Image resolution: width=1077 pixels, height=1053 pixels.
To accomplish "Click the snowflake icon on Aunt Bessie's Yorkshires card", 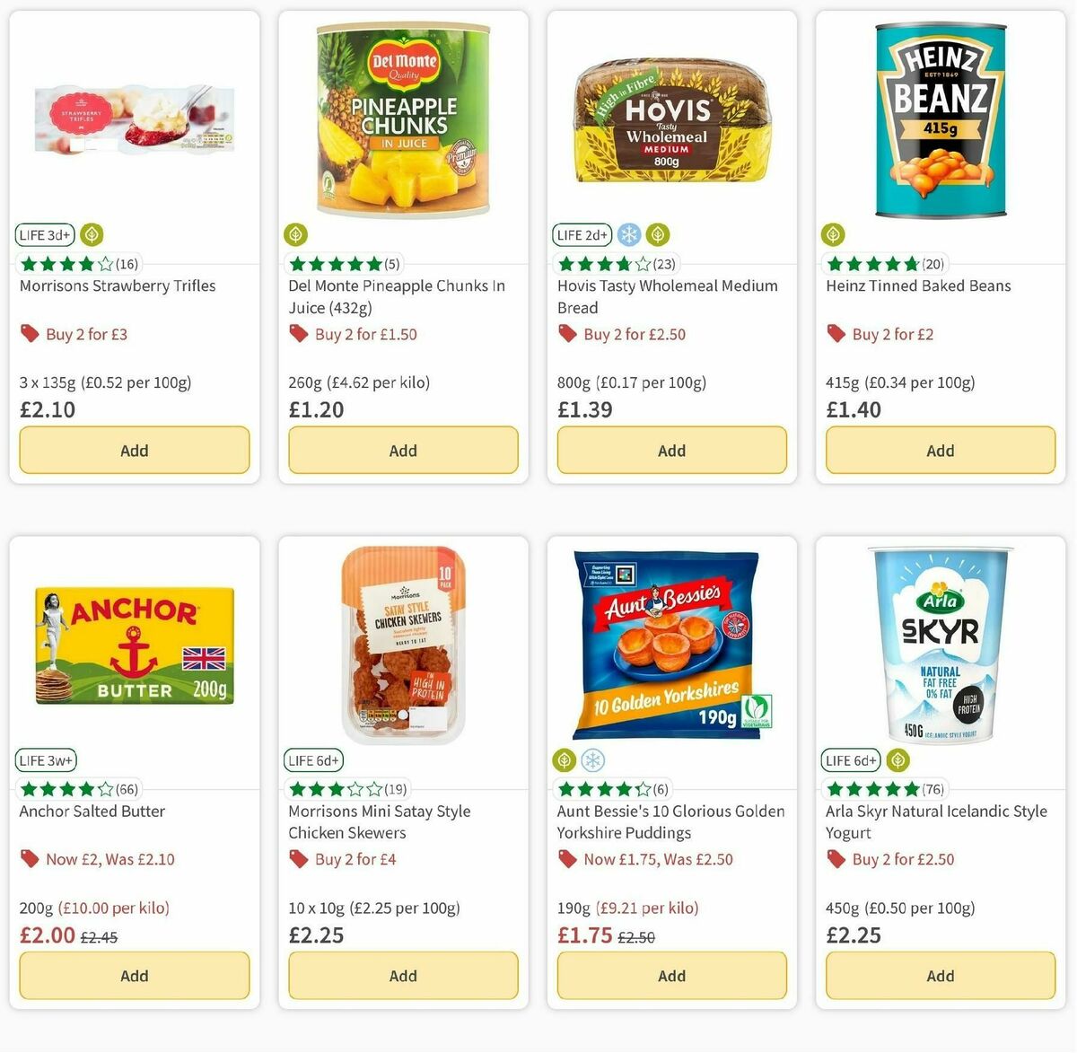I will (591, 759).
